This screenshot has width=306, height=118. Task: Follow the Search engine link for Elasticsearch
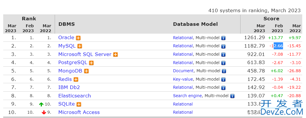click(x=187, y=96)
